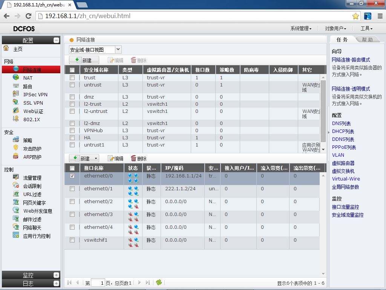386x290 pixels.
Task: Open the interface 新建 dropdown arrow
Action: 96,158
